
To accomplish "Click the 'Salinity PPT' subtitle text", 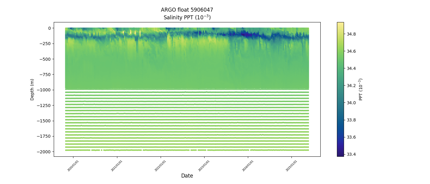I will click(x=187, y=17).
